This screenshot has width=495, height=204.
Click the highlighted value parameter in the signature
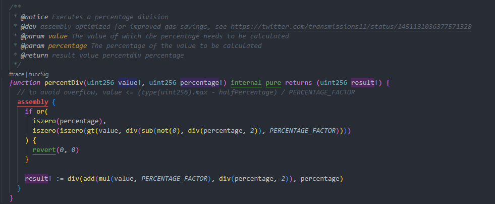click(x=130, y=82)
